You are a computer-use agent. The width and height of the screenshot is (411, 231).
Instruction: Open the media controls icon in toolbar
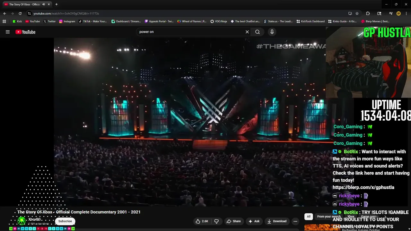click(391, 13)
